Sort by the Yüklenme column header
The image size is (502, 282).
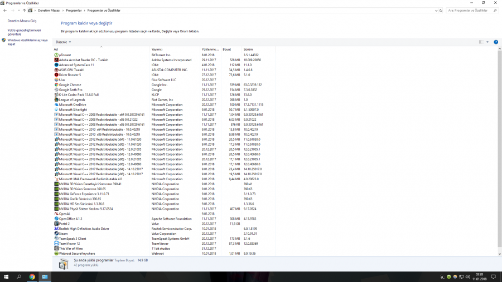(211, 49)
